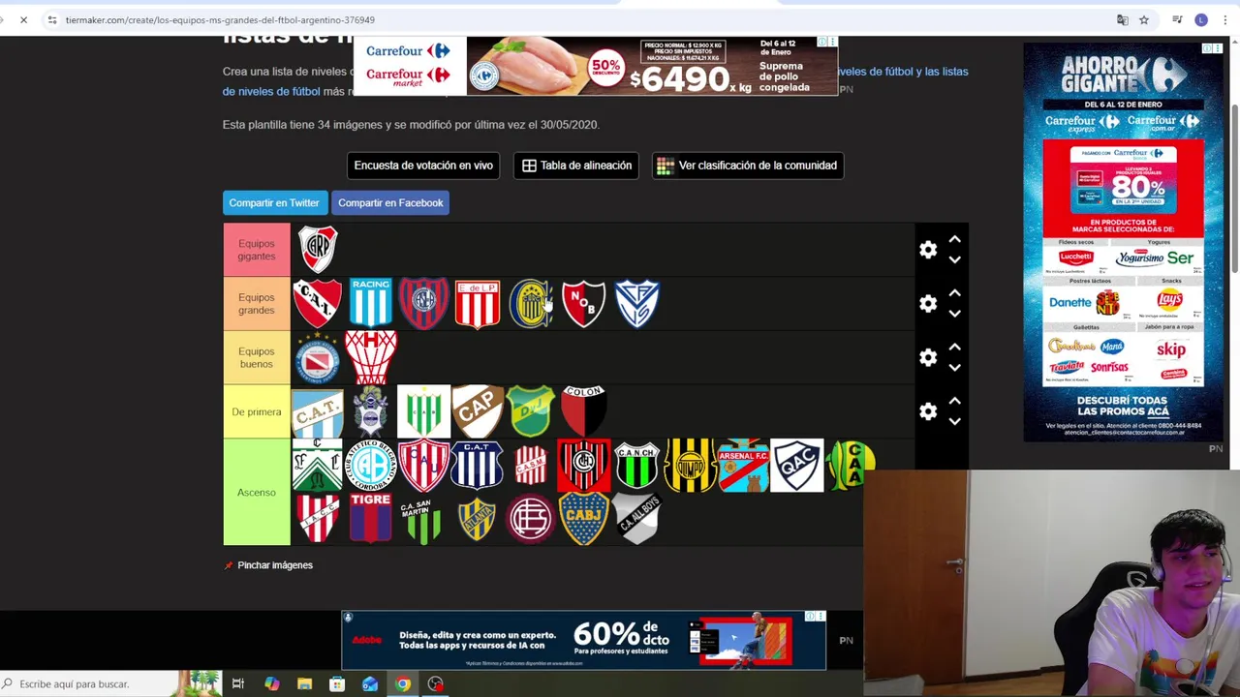1240x697 pixels.
Task: Move Equipos gigantes row up with arrow
Action: pyautogui.click(x=954, y=239)
